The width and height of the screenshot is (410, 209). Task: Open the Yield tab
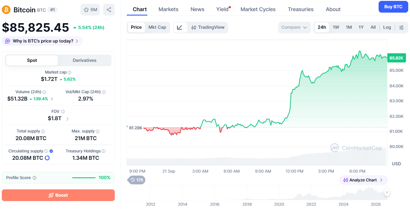coord(222,9)
